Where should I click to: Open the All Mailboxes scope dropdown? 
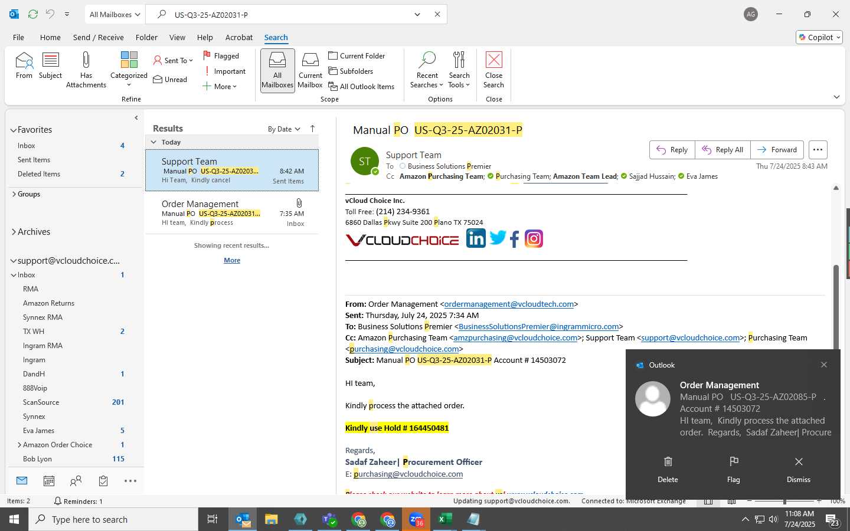pyautogui.click(x=115, y=14)
